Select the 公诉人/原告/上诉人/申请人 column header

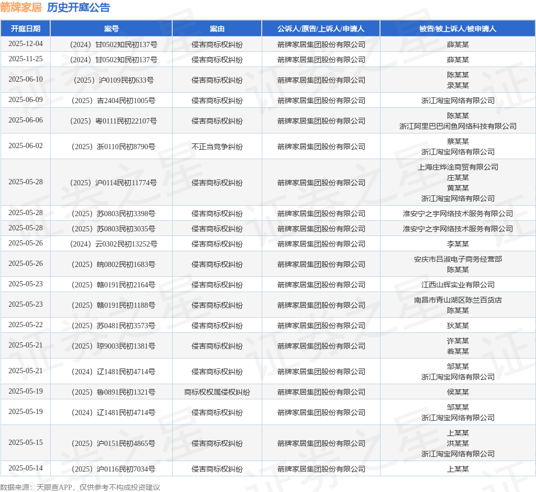(321, 29)
